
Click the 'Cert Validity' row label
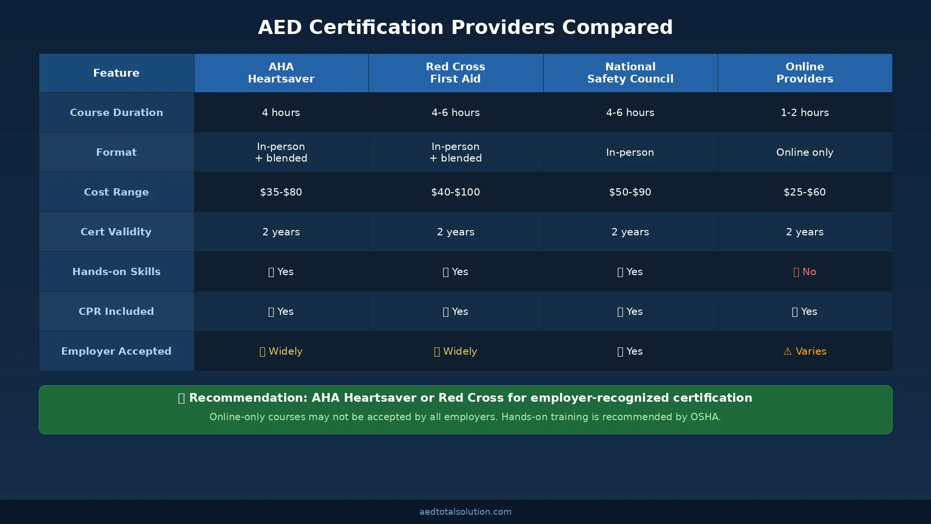(116, 232)
